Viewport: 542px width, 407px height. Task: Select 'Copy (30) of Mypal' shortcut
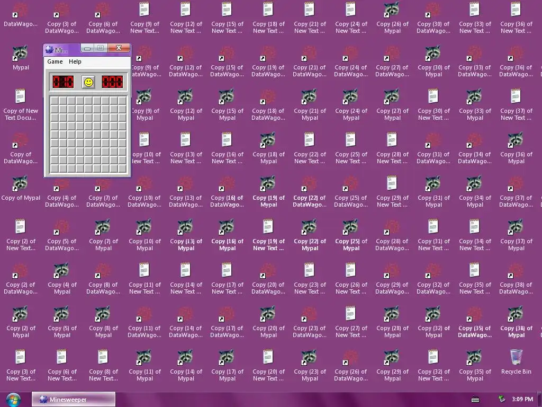(x=434, y=61)
